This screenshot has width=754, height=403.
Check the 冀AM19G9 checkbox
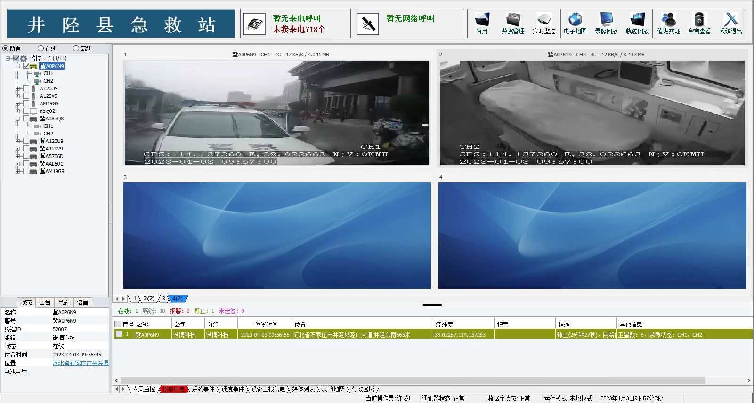click(x=26, y=172)
